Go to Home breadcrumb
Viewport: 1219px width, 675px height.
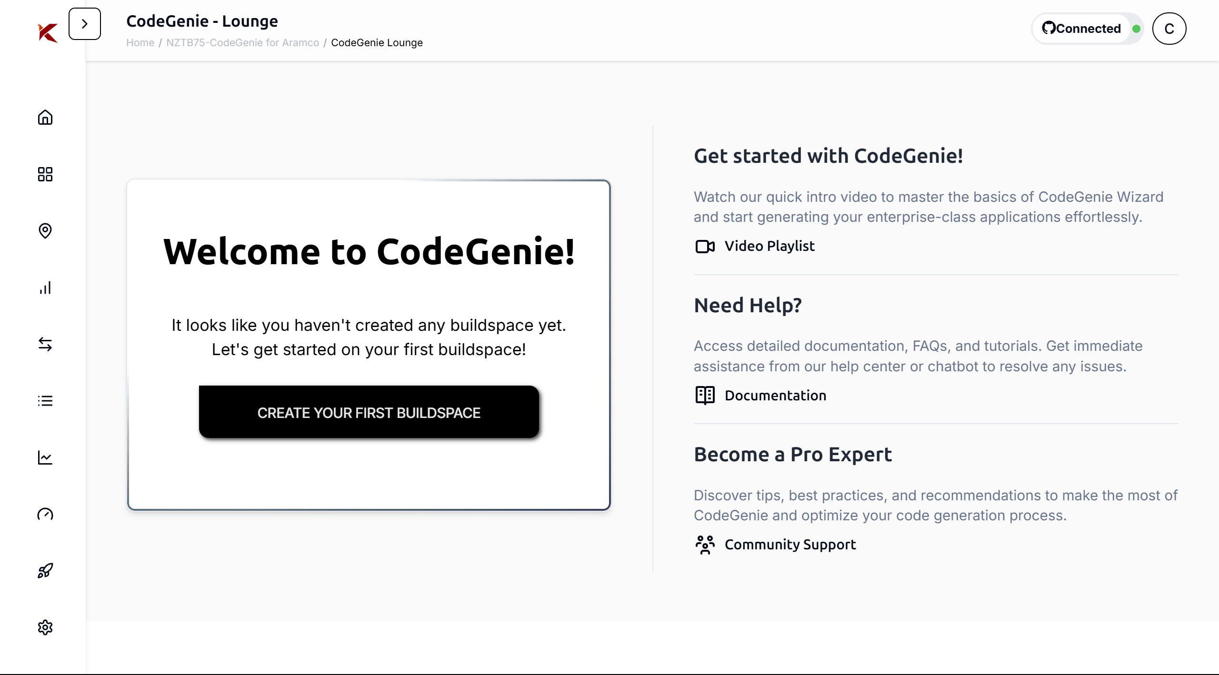(x=140, y=43)
